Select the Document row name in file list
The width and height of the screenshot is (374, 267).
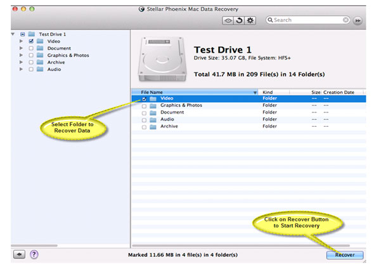coord(172,112)
